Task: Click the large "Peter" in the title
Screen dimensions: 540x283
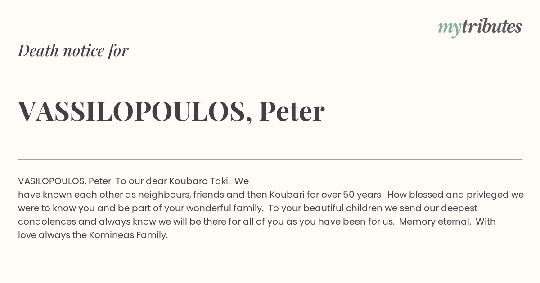Action: [292, 111]
